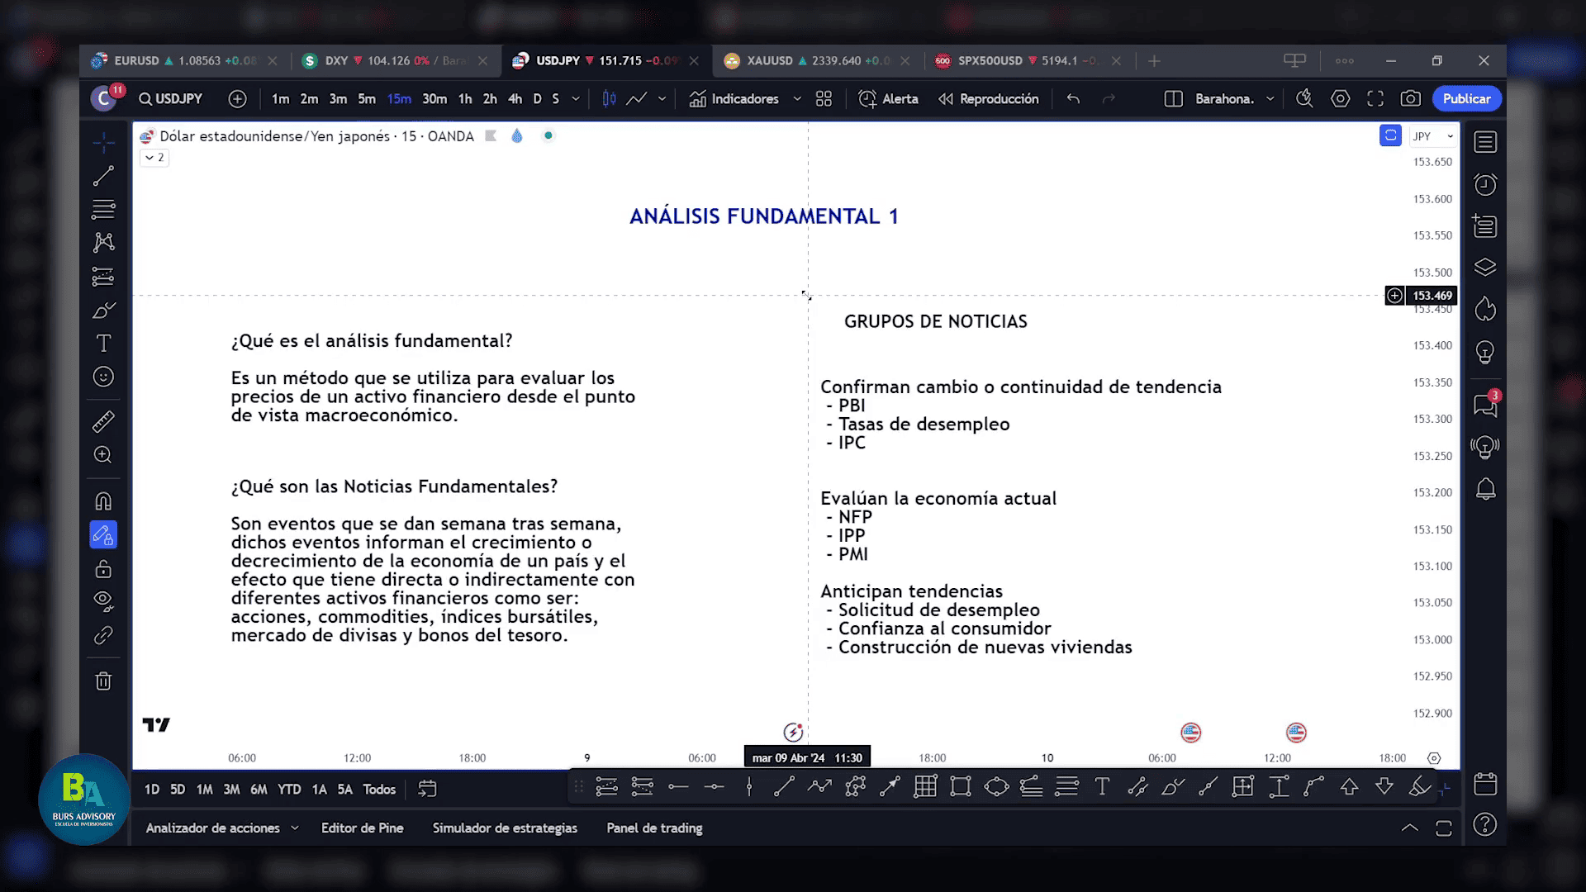
Task: Open the Editor de Pine tab
Action: click(362, 828)
